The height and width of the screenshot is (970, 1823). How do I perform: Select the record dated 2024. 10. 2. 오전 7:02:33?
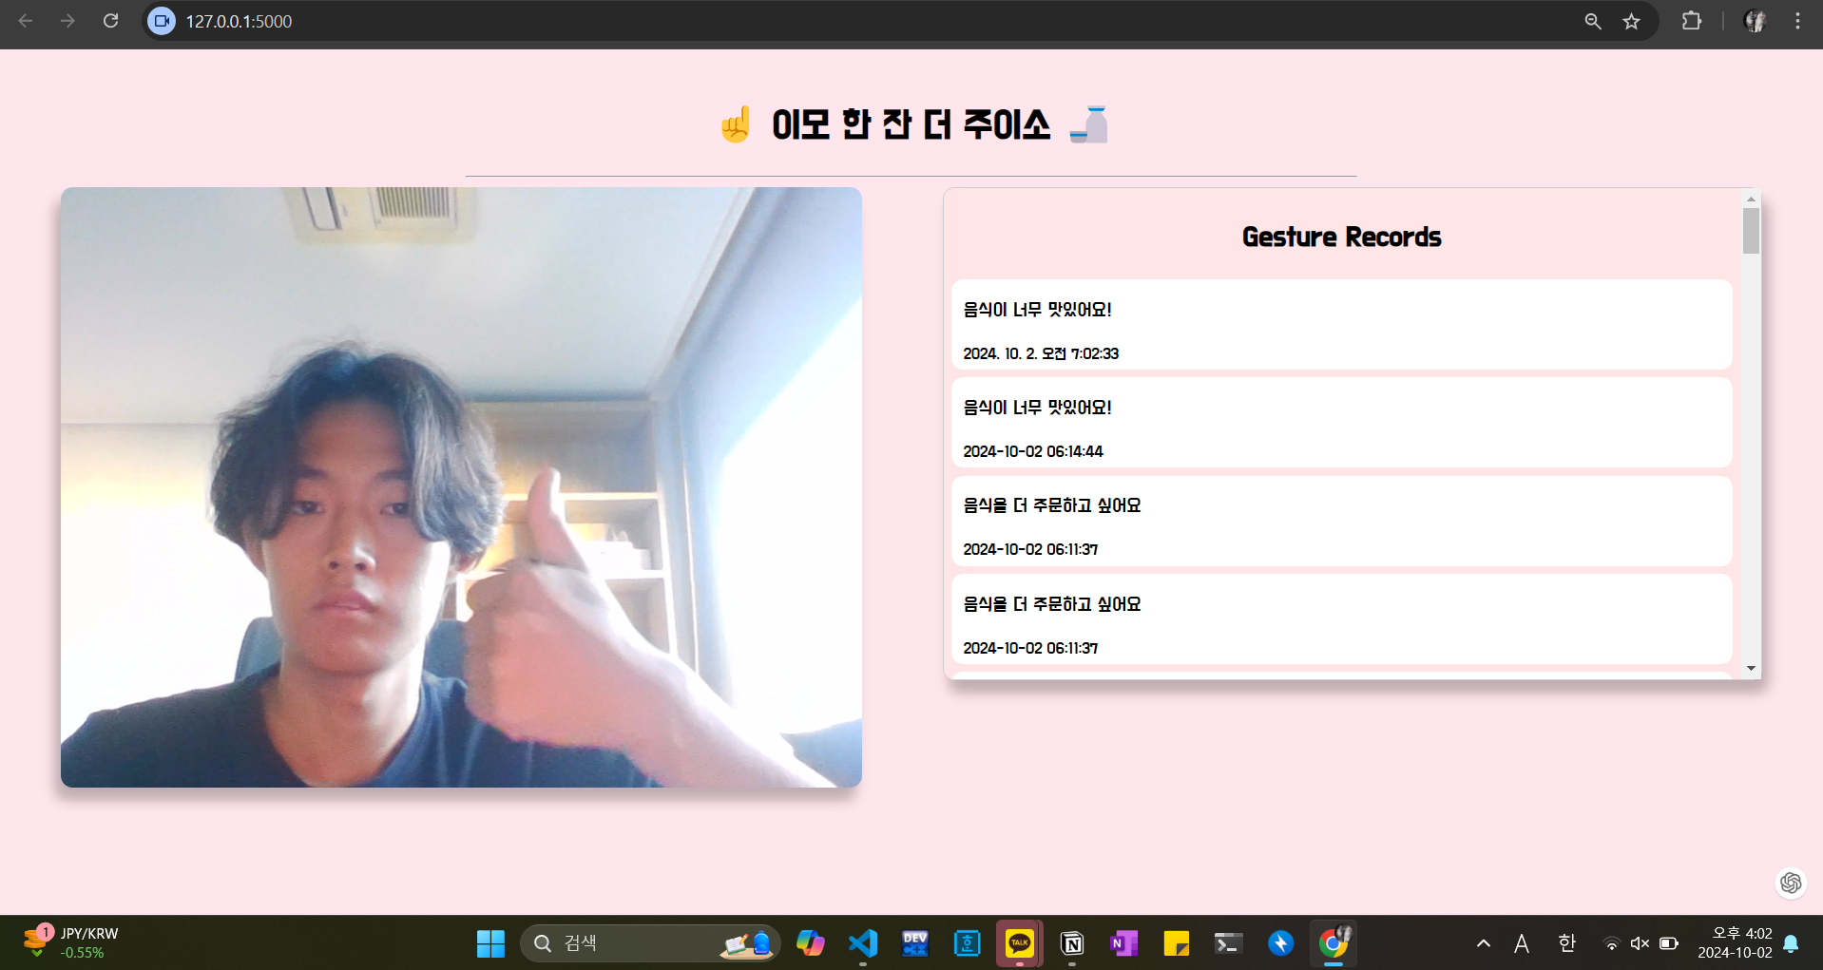(1341, 324)
